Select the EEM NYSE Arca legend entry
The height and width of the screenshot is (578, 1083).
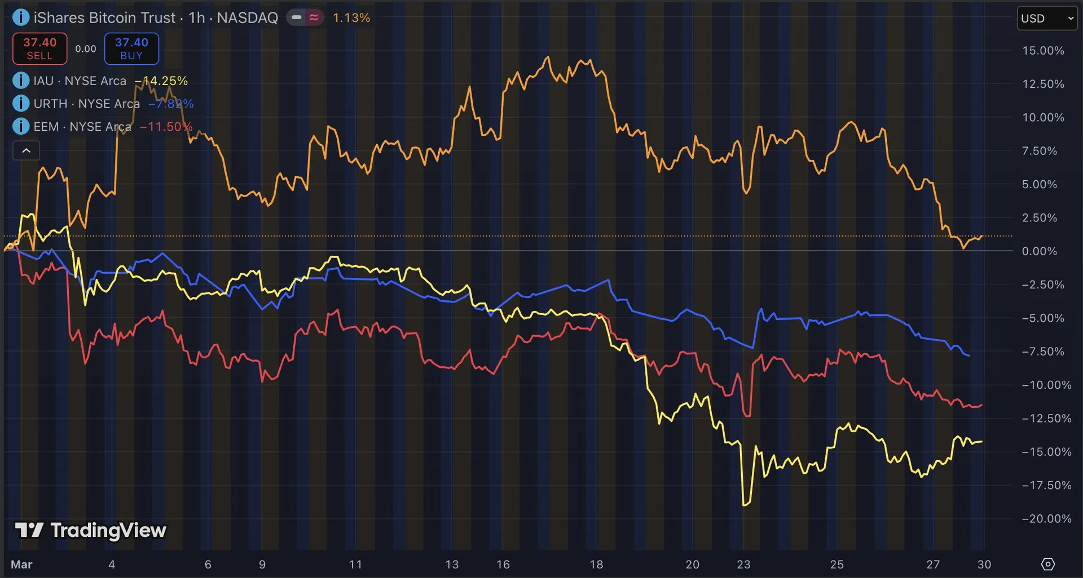(82, 126)
